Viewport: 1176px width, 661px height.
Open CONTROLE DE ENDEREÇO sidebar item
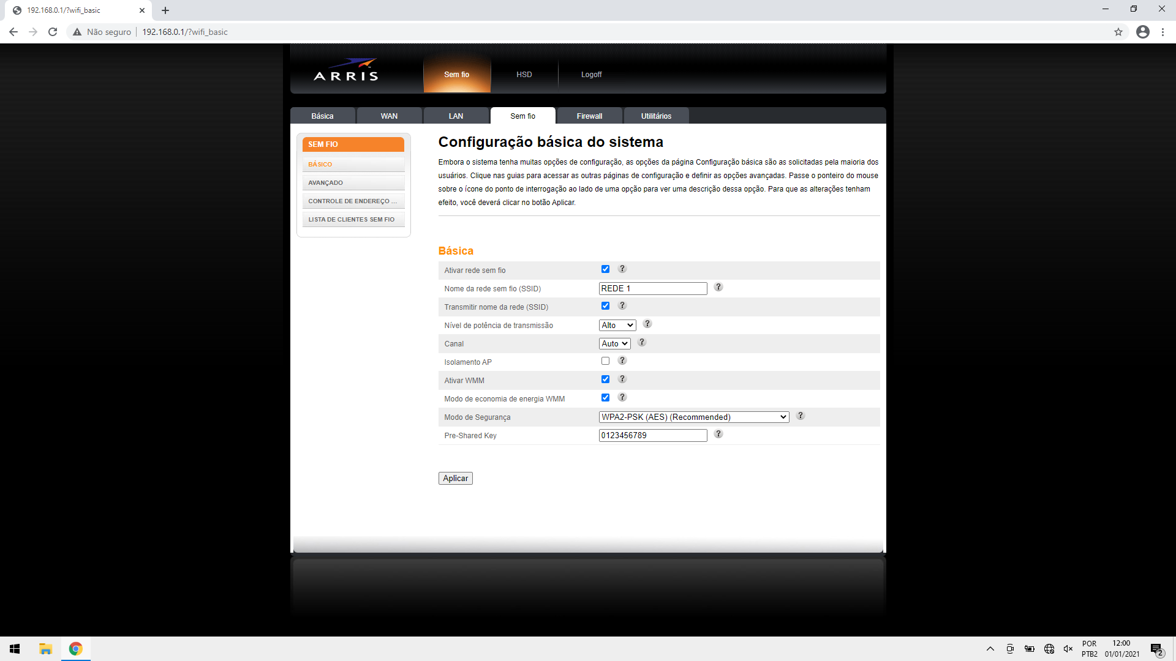[353, 201]
